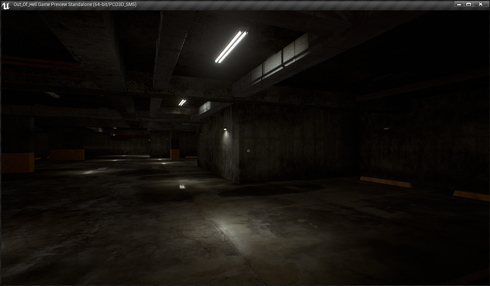Click the wall-mounted lamp on the concrete wall
Image resolution: width=490 pixels, height=286 pixels.
click(225, 129)
